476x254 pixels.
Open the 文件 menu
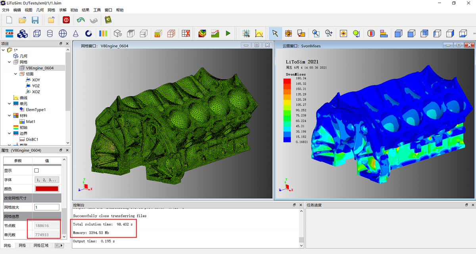pyautogui.click(x=6, y=10)
